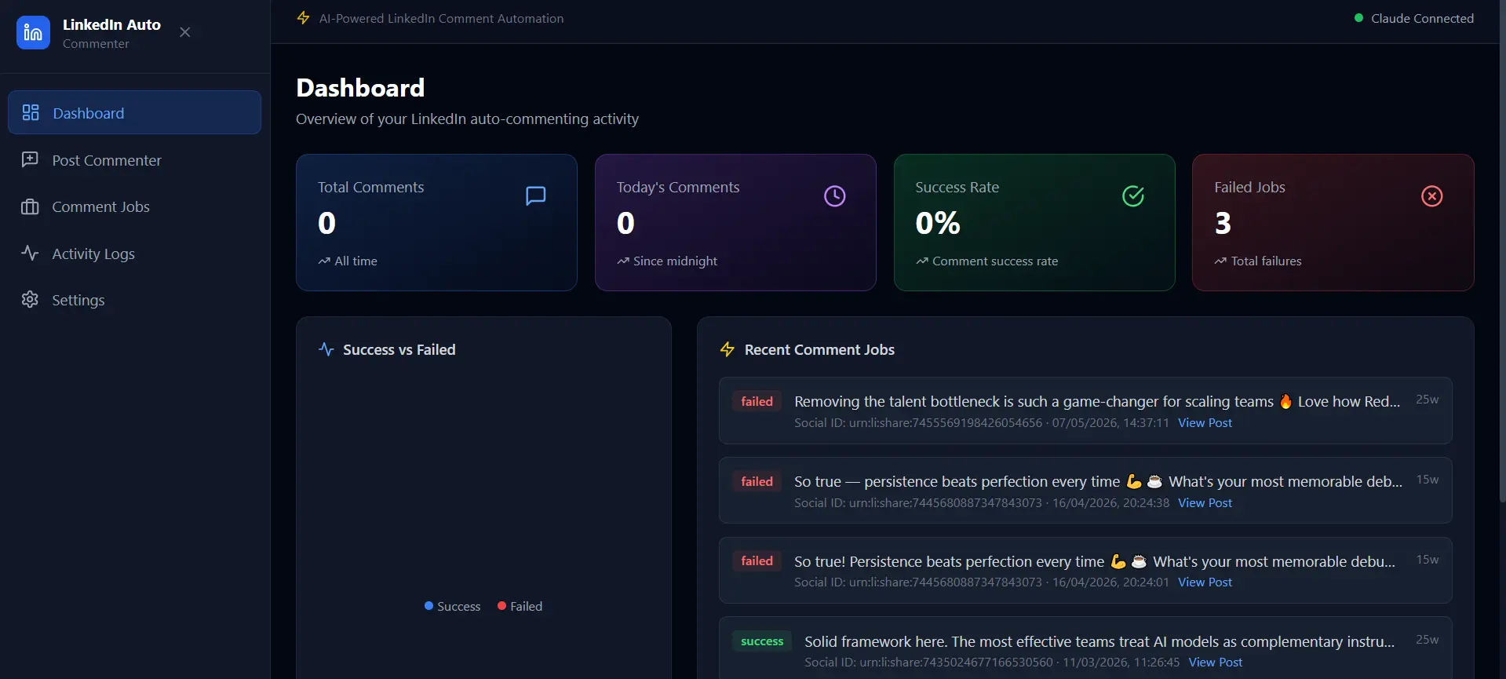Click the lightning icon beside Recent Comment Jobs

(727, 349)
